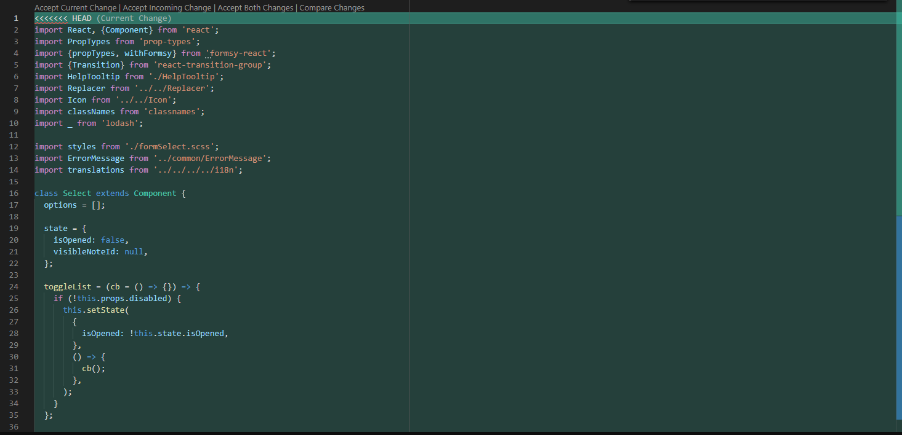Click the 'lodash' module string
The height and width of the screenshot is (435, 902).
(119, 123)
